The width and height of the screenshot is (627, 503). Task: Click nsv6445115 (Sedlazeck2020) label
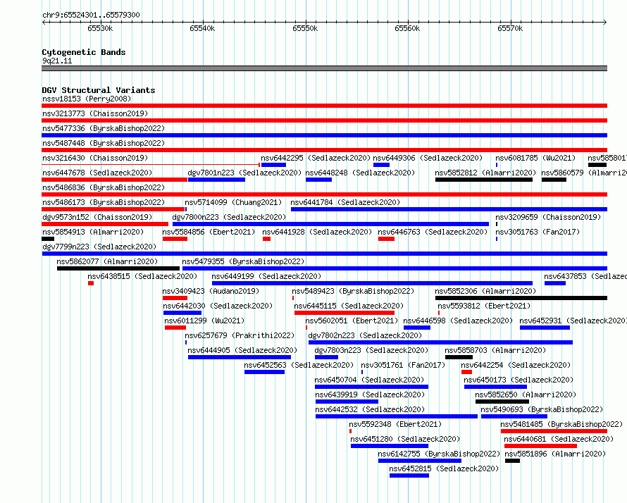point(349,306)
